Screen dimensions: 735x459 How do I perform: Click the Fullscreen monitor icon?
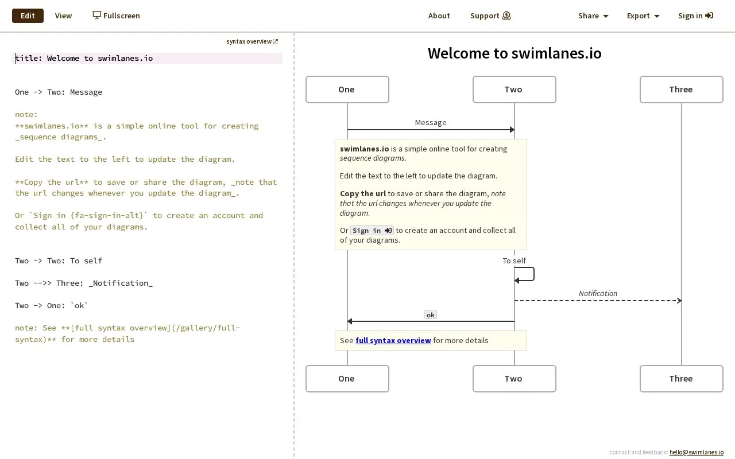97,15
